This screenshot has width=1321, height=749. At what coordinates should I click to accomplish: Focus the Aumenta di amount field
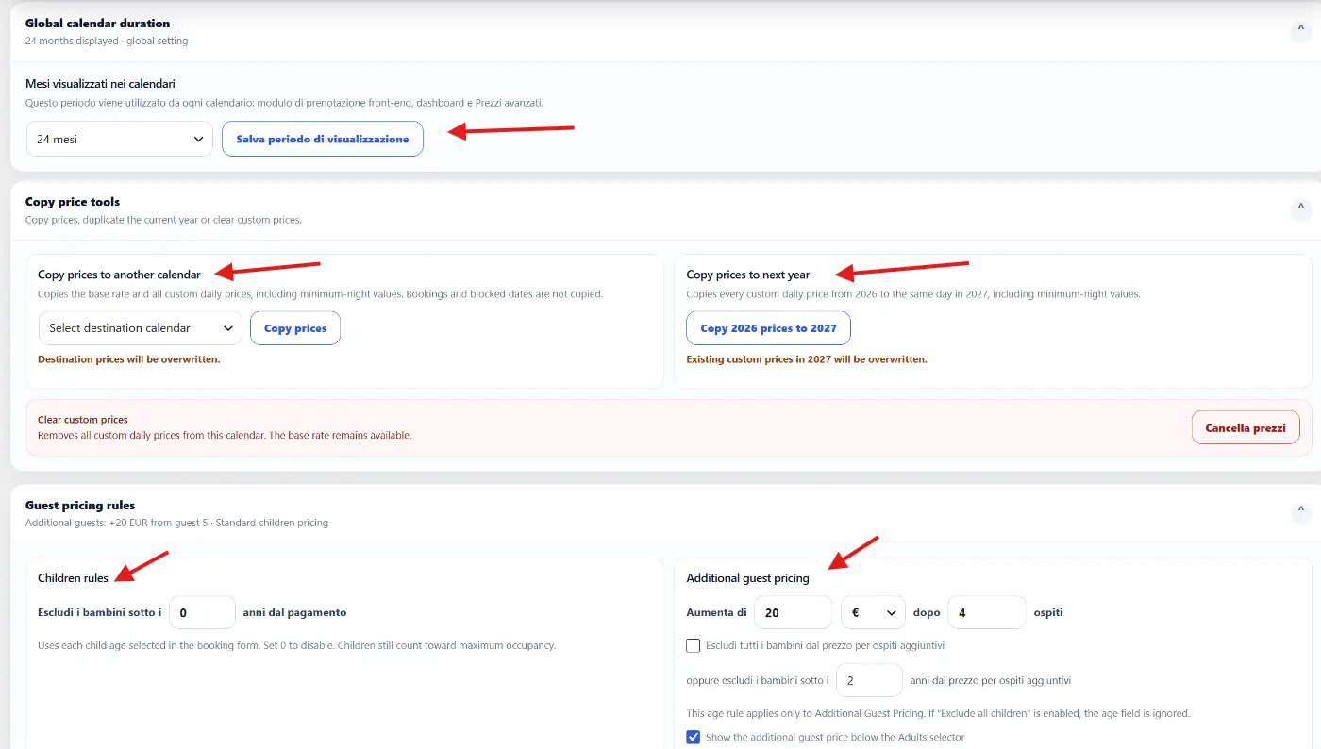[x=794, y=612]
